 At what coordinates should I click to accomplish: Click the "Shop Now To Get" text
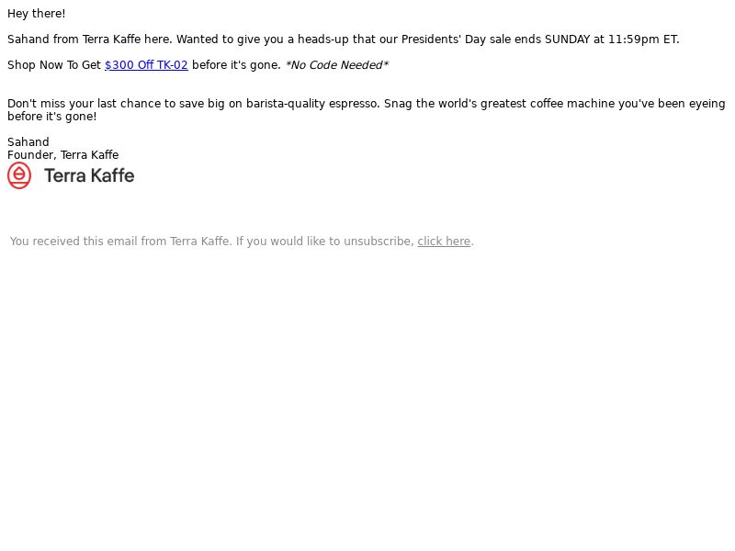pyautogui.click(x=54, y=65)
